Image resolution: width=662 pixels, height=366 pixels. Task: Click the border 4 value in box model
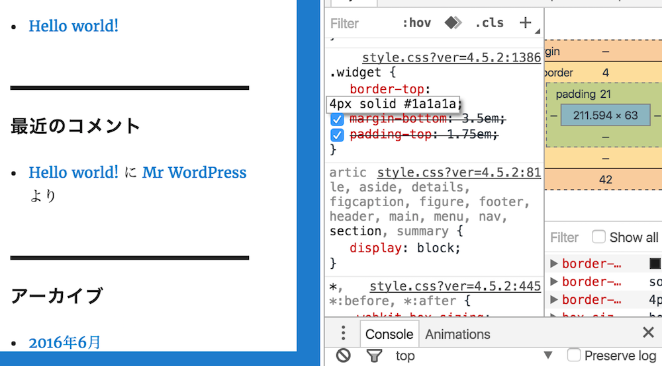point(606,73)
